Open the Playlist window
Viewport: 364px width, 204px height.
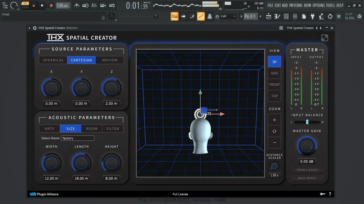(268, 16)
